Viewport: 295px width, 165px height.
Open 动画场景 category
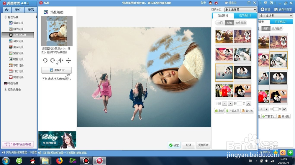[x=11, y=83]
